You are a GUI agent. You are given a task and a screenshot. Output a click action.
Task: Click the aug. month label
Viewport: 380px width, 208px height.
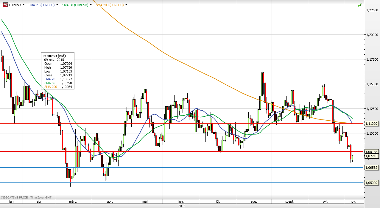254,201
